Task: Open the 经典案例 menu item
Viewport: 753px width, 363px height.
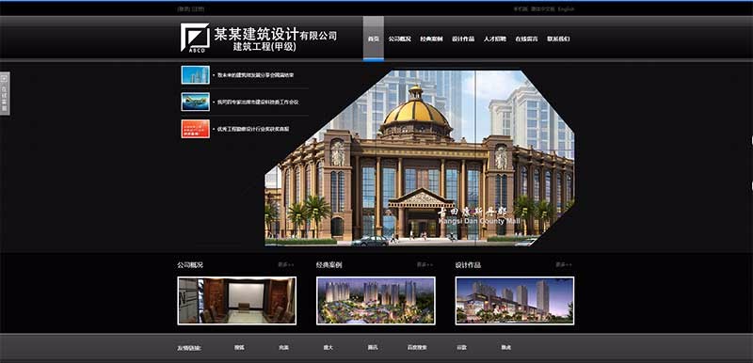Action: [431, 39]
